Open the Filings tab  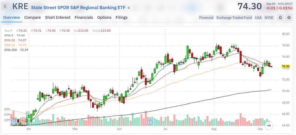pyautogui.click(x=121, y=17)
